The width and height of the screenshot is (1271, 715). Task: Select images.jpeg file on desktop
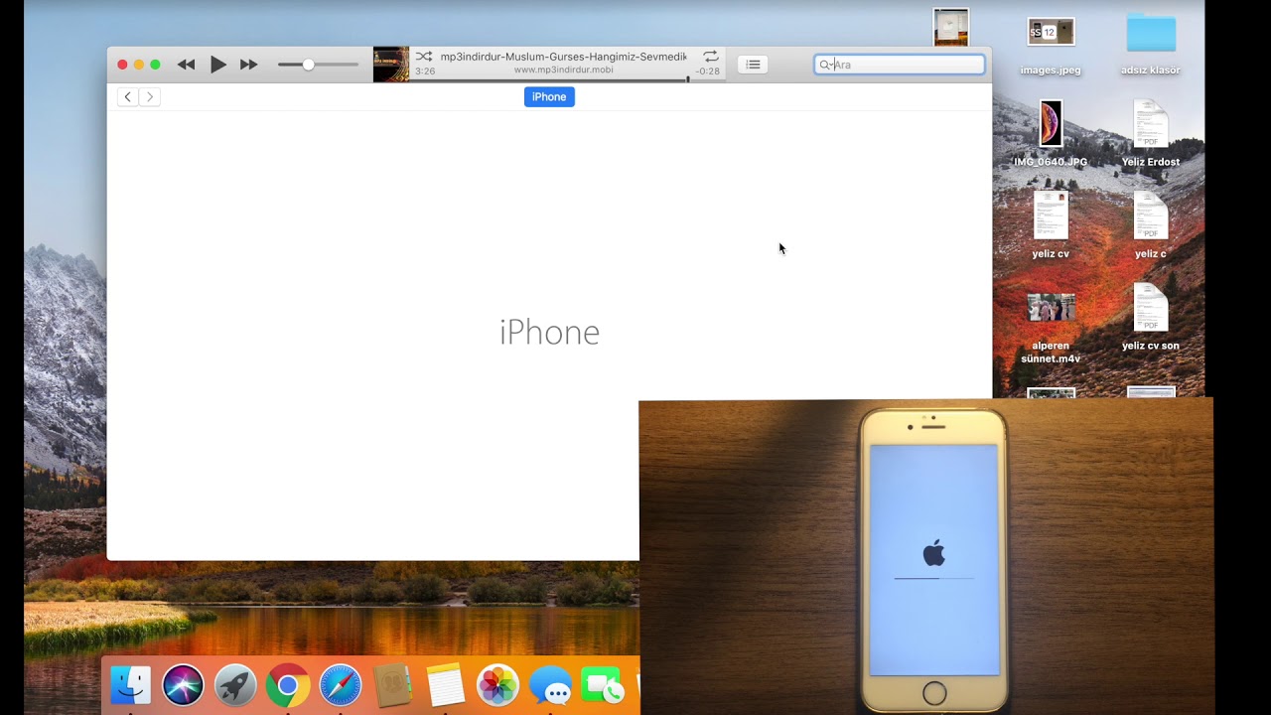(x=1051, y=33)
